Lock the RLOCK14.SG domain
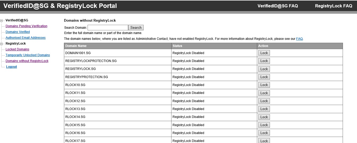Viewport: 357px width, 143px height. tap(264, 117)
